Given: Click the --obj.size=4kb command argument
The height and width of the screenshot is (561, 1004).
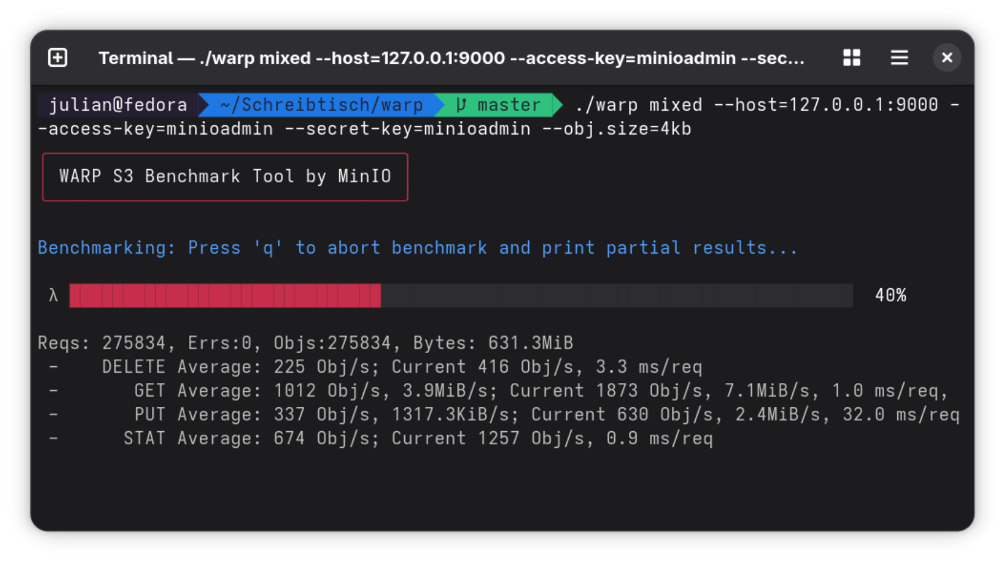Looking at the screenshot, I should (616, 129).
